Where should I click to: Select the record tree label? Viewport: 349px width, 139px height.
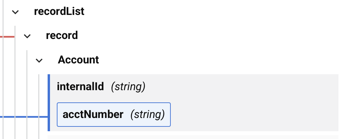pyautogui.click(x=62, y=35)
